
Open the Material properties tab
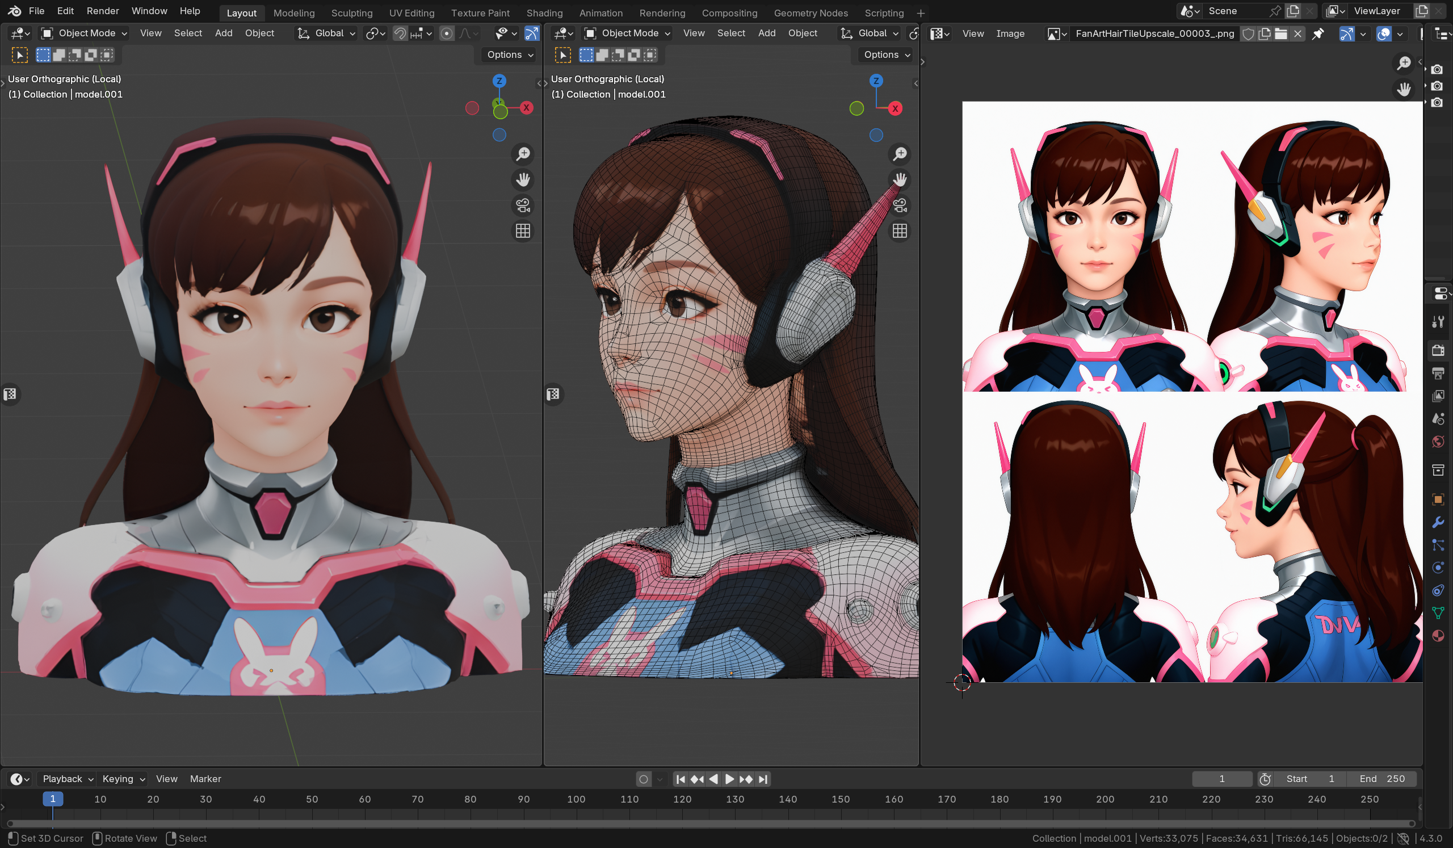tap(1438, 636)
